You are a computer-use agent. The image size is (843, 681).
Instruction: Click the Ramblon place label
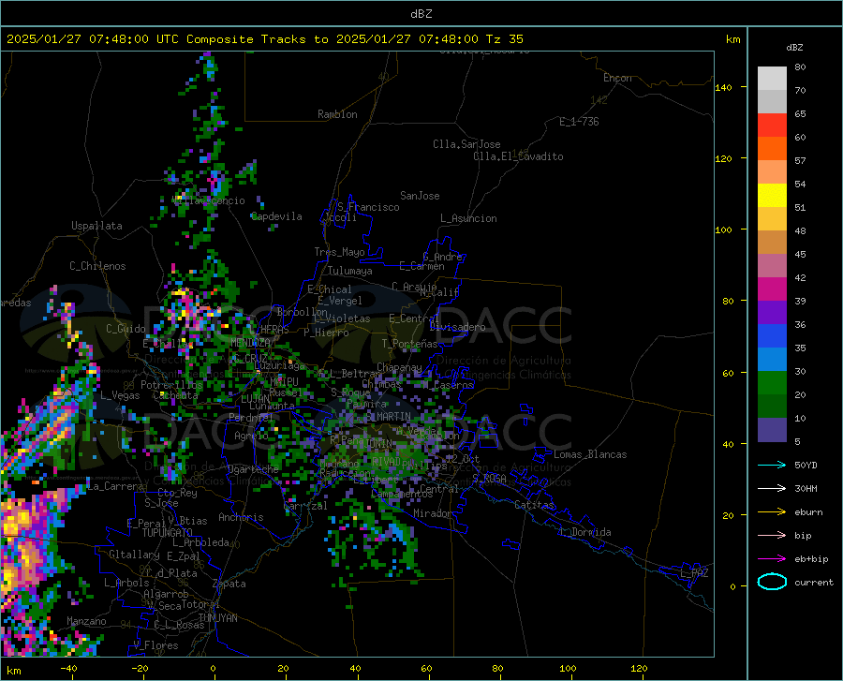pos(337,114)
